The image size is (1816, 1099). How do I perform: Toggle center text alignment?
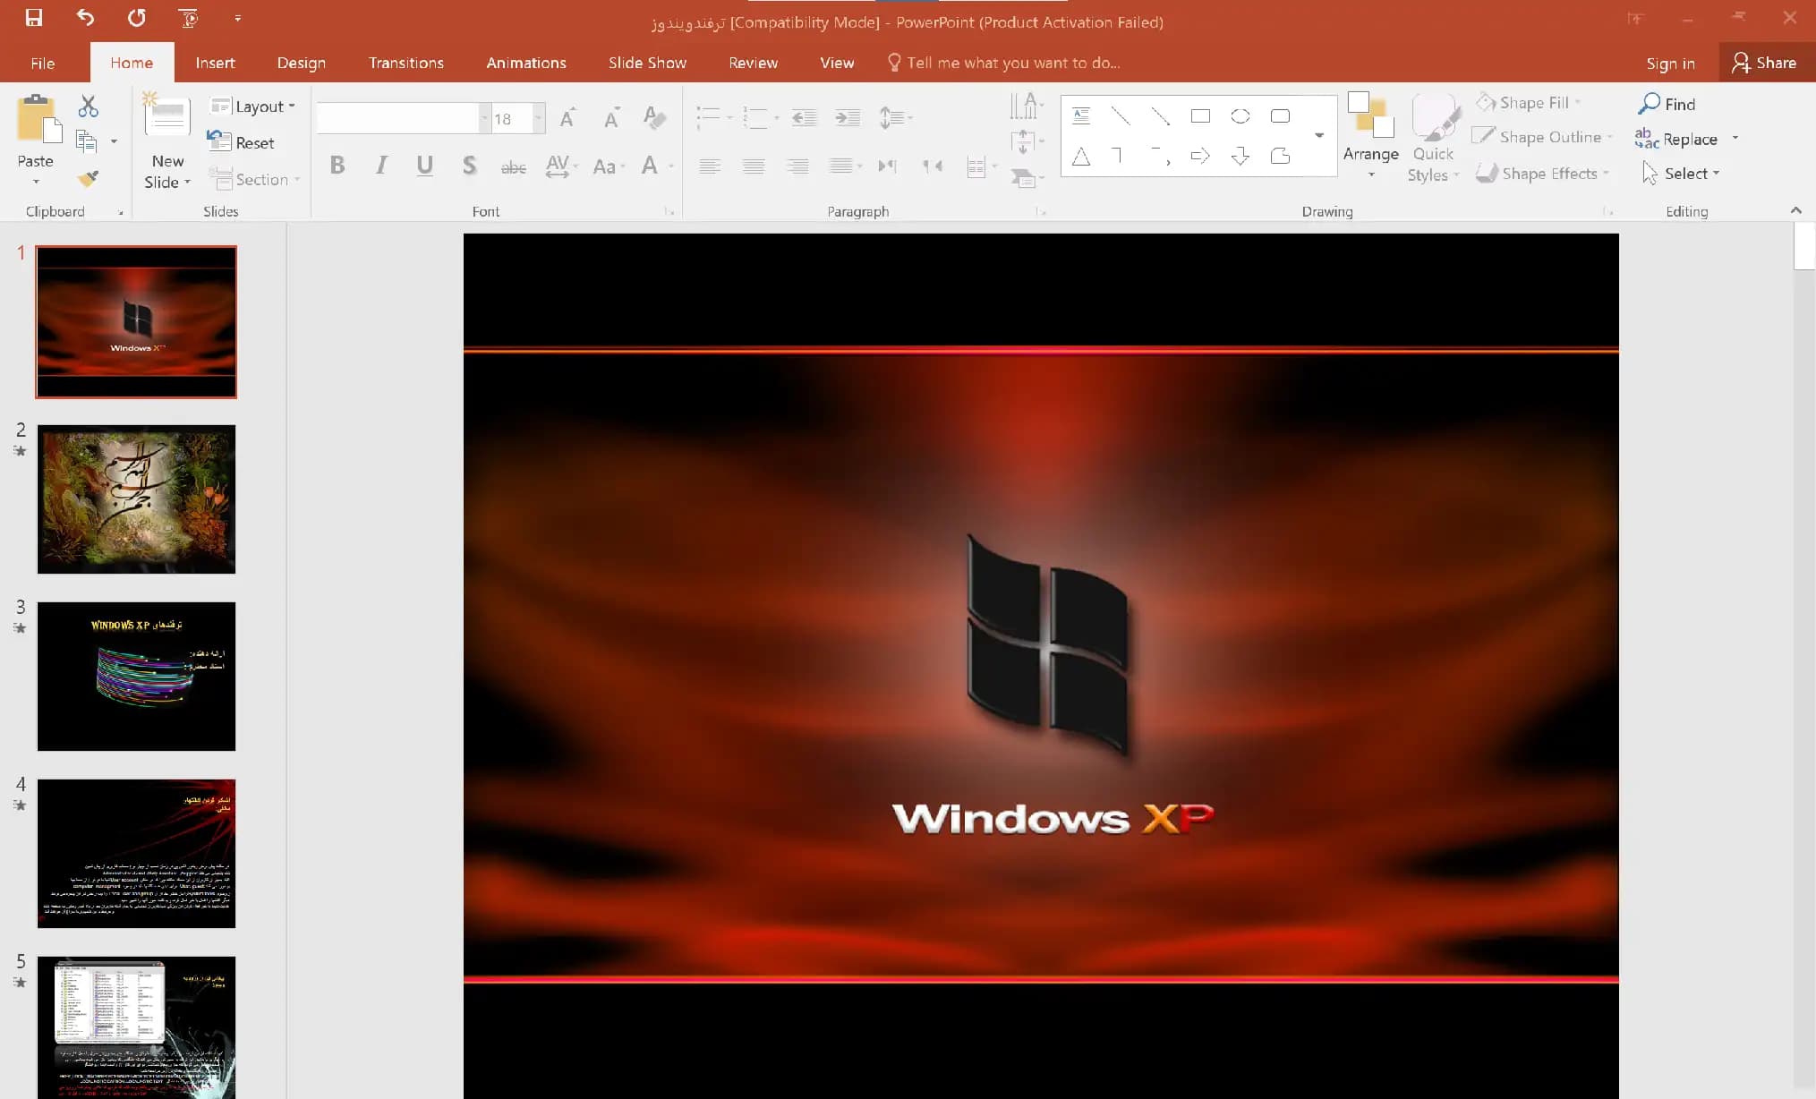[x=754, y=166]
